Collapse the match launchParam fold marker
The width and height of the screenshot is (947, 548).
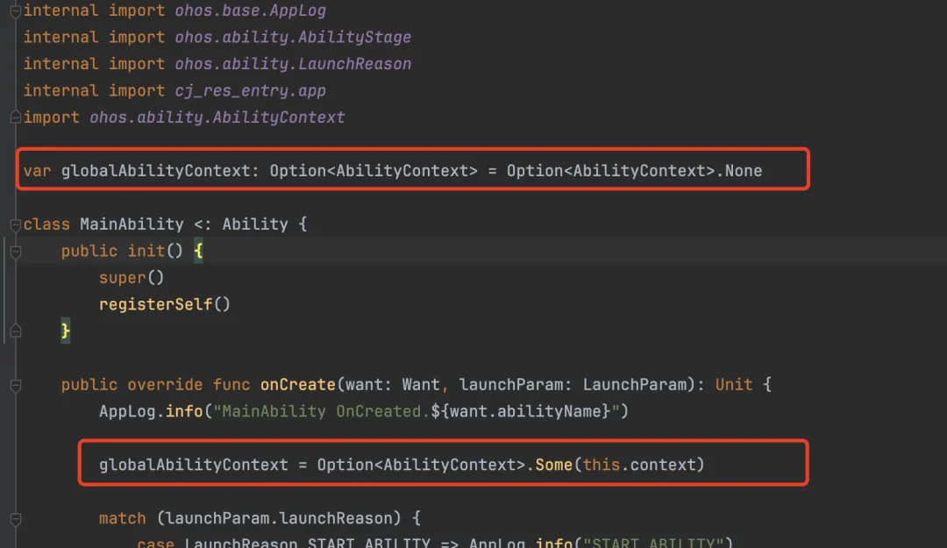point(16,518)
